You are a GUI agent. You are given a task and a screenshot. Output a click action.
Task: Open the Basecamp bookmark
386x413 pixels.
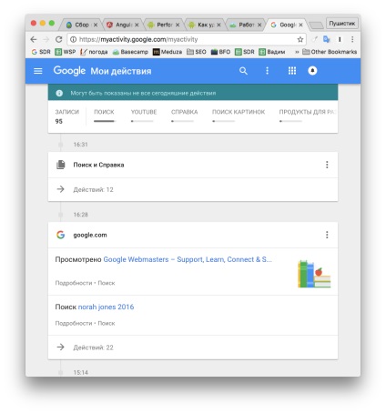[x=130, y=52]
